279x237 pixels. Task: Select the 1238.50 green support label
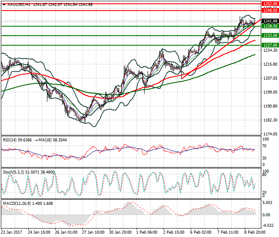(x=270, y=26)
